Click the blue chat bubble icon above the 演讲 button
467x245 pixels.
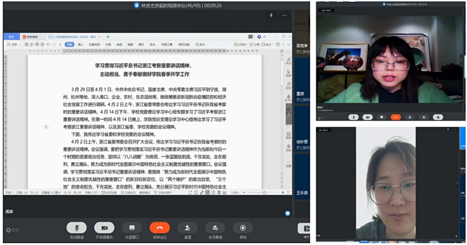coord(287,213)
